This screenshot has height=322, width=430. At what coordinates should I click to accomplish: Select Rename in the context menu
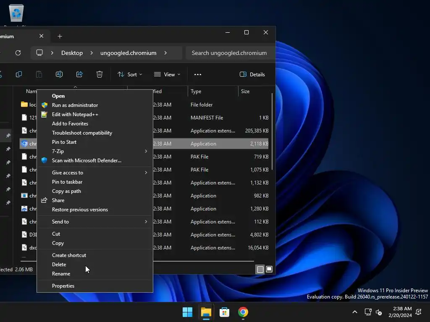point(95,274)
